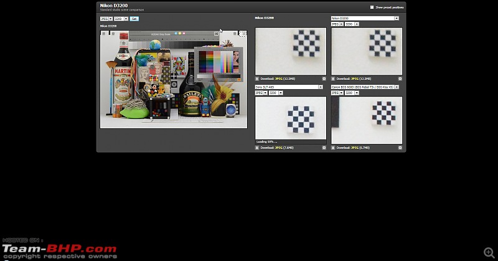Open the Sony SLT-A65 camera dropdown
Image resolution: width=498 pixels, height=261 pixels.
tap(289, 87)
